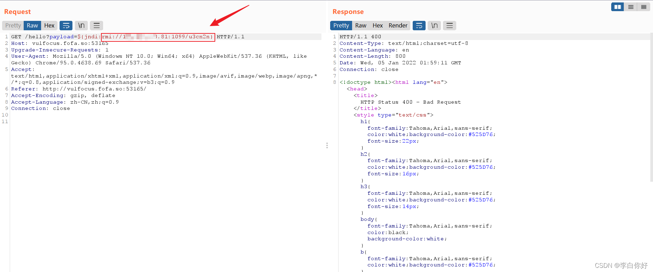Click 'HTTP/1.1 400' response status line

point(360,37)
